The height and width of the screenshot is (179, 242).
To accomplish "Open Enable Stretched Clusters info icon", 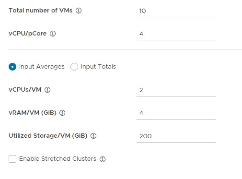I will 103,159.
